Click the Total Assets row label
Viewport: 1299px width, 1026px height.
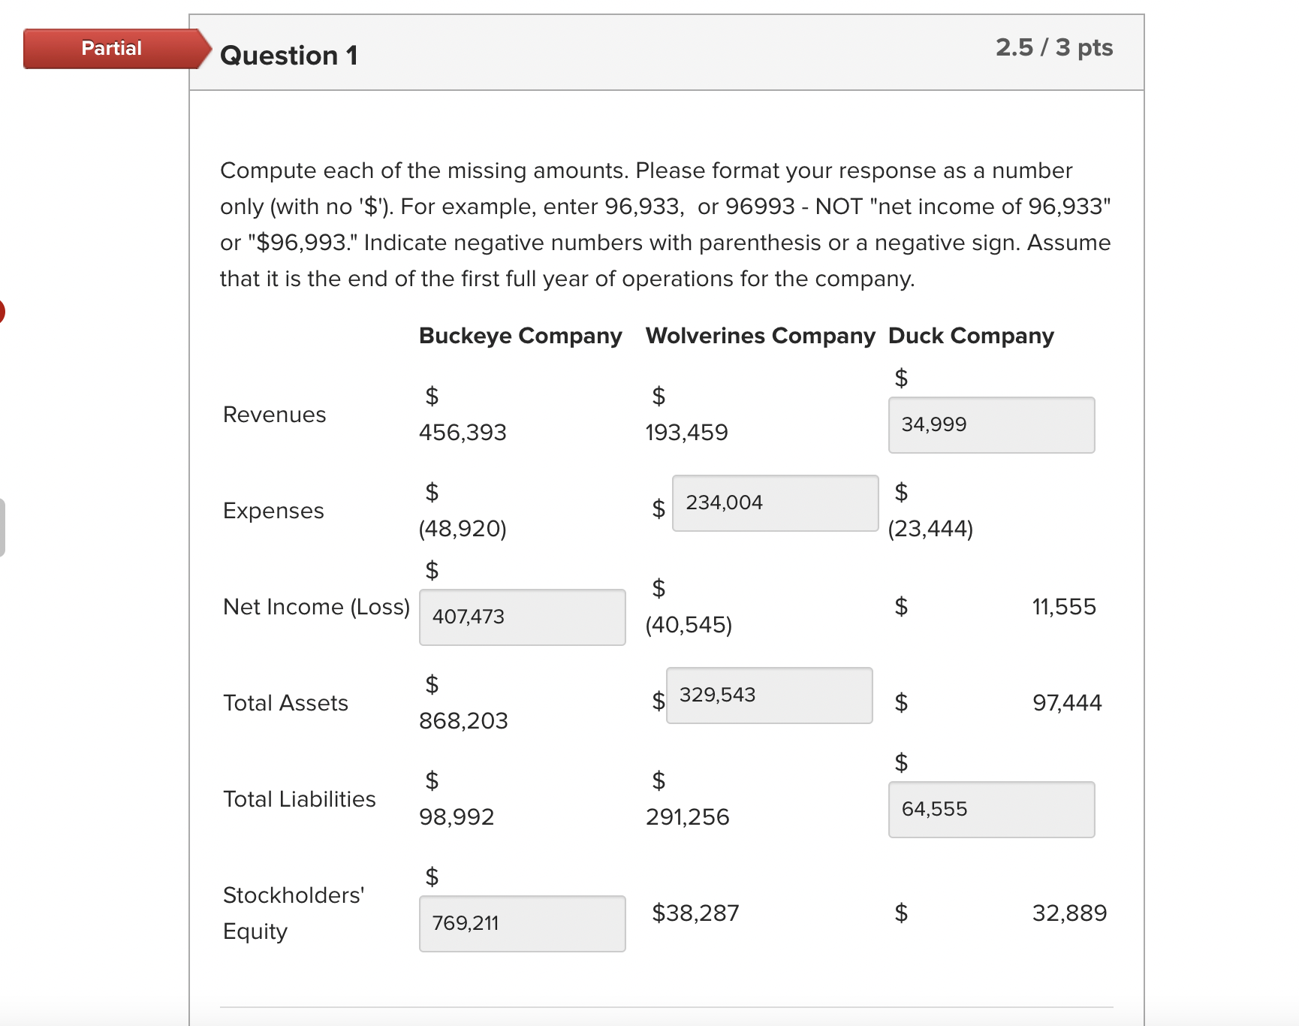pos(285,703)
